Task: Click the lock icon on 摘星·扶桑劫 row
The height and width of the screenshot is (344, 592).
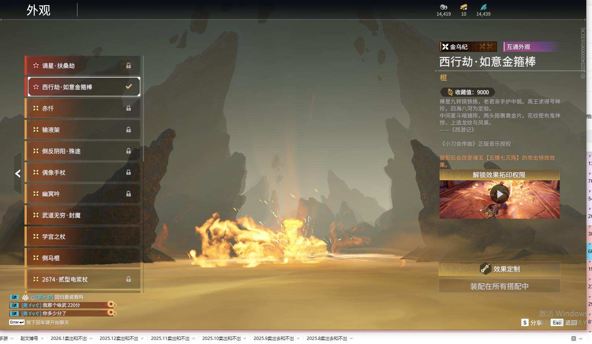Action: coord(129,66)
